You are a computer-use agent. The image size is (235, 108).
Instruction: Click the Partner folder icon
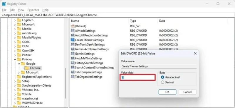click(19, 55)
